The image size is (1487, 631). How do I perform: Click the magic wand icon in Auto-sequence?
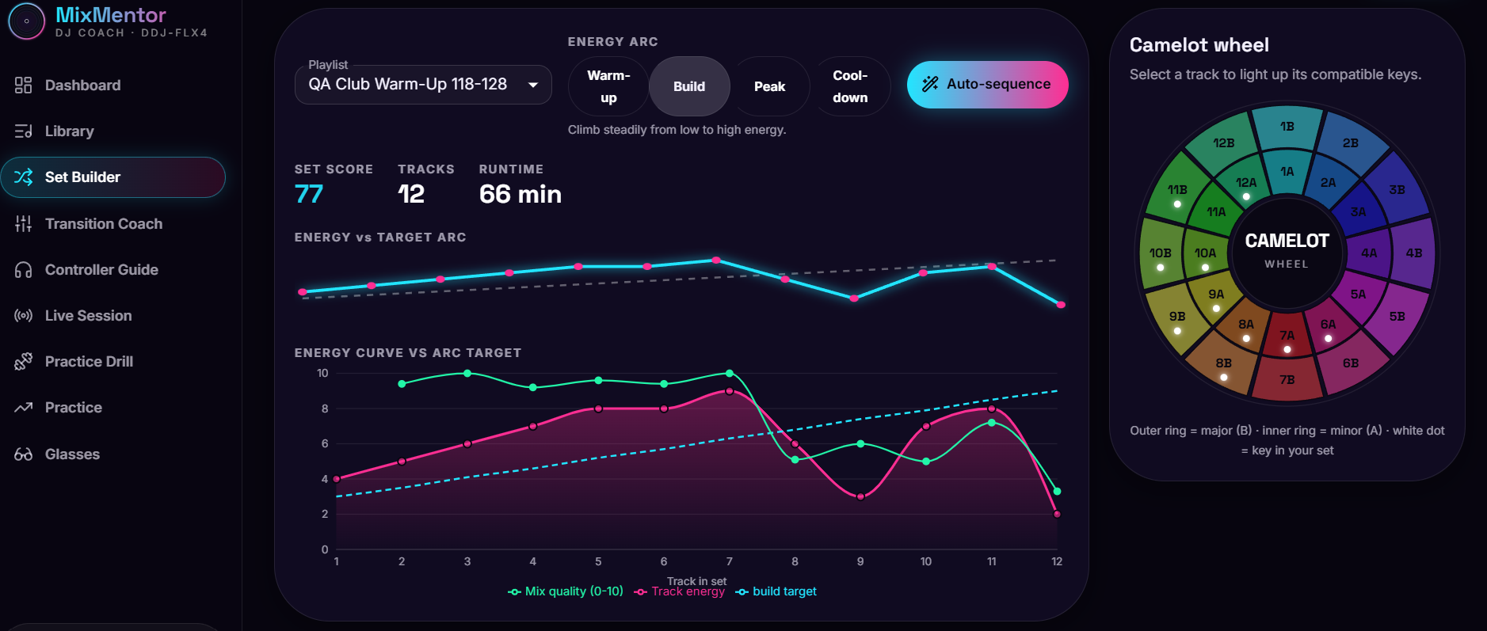coord(930,84)
